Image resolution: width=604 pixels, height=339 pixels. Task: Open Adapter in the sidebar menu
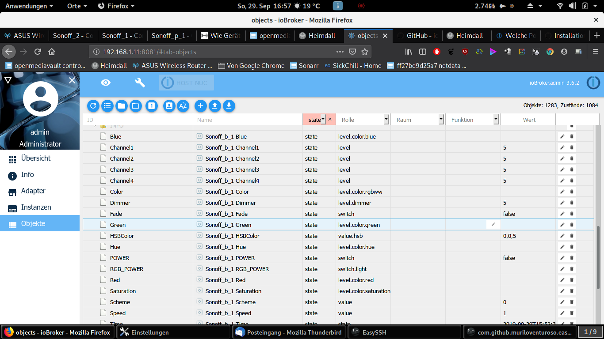33,191
